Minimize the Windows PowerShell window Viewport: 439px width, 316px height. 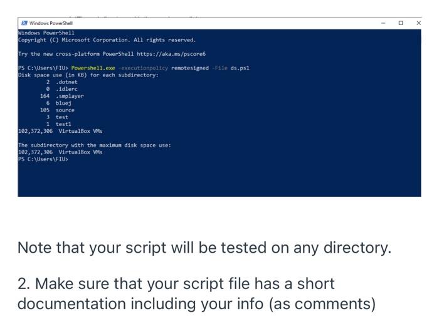(383, 23)
